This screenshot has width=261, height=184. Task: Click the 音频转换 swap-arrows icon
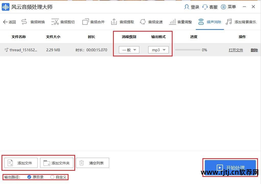coord(24,22)
